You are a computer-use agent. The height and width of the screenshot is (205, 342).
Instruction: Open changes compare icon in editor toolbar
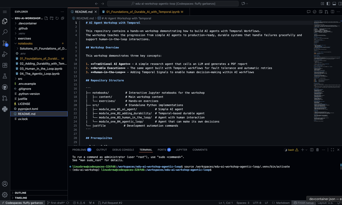tap(326, 12)
